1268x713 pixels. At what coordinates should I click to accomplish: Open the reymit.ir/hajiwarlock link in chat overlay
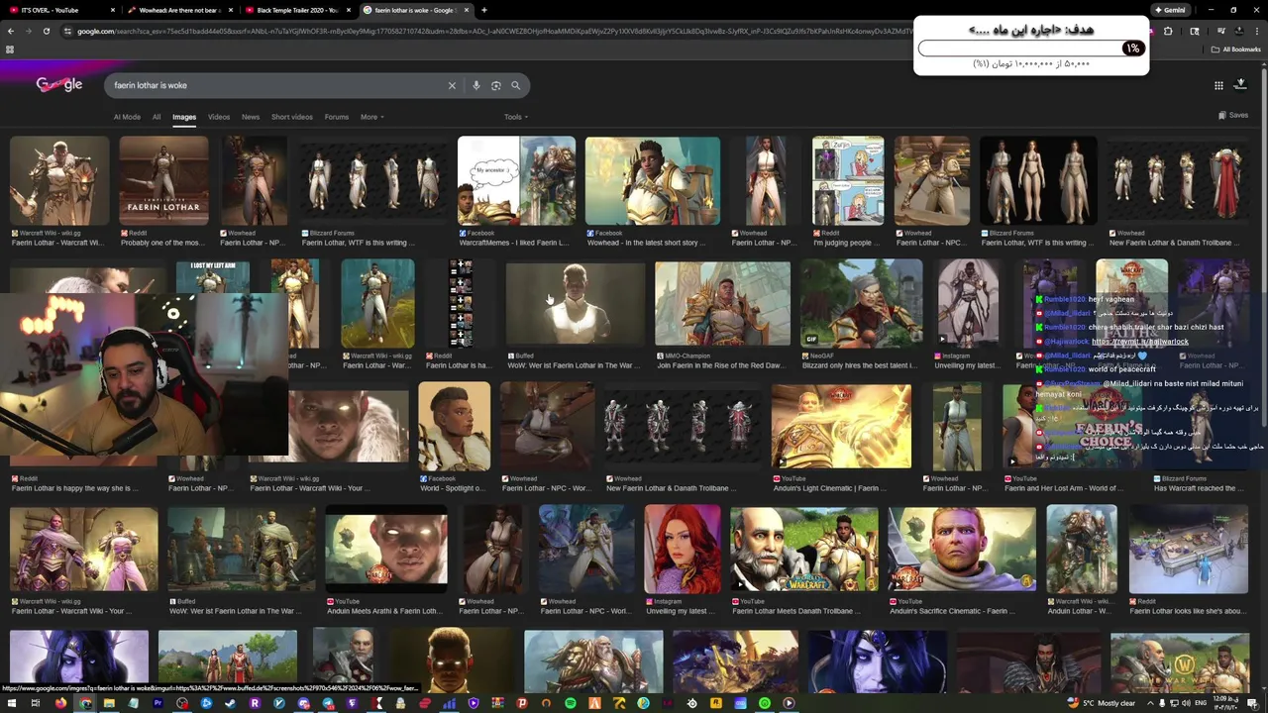[x=1140, y=342]
